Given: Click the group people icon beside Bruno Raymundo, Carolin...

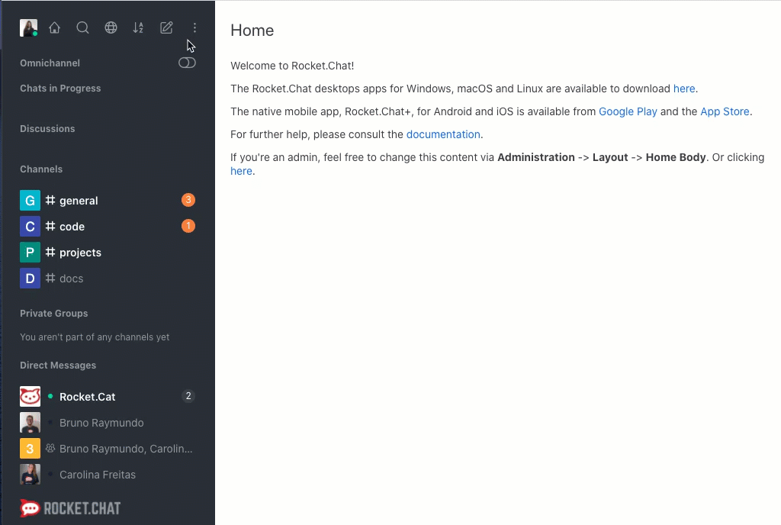Looking at the screenshot, I should (x=50, y=448).
